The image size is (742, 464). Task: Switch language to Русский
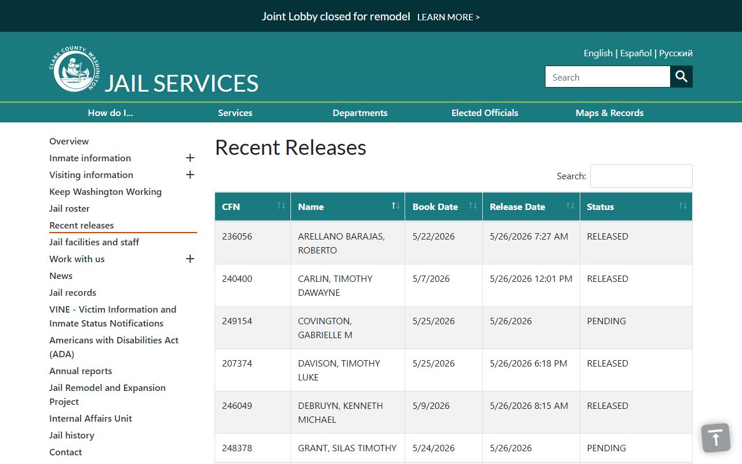[676, 53]
